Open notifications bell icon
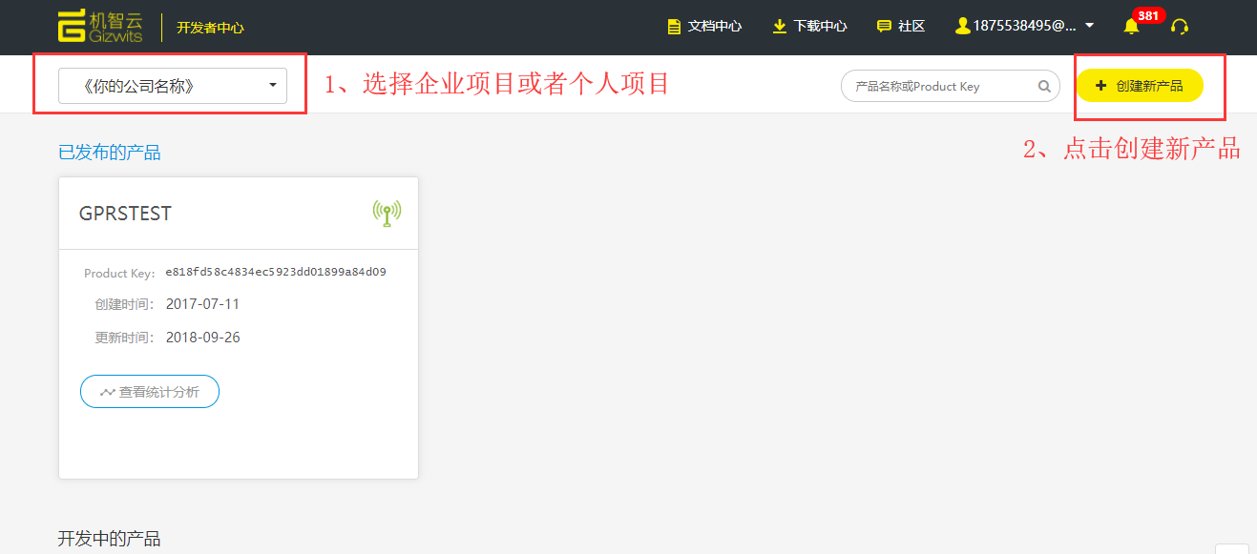The height and width of the screenshot is (554, 1257). click(x=1131, y=28)
